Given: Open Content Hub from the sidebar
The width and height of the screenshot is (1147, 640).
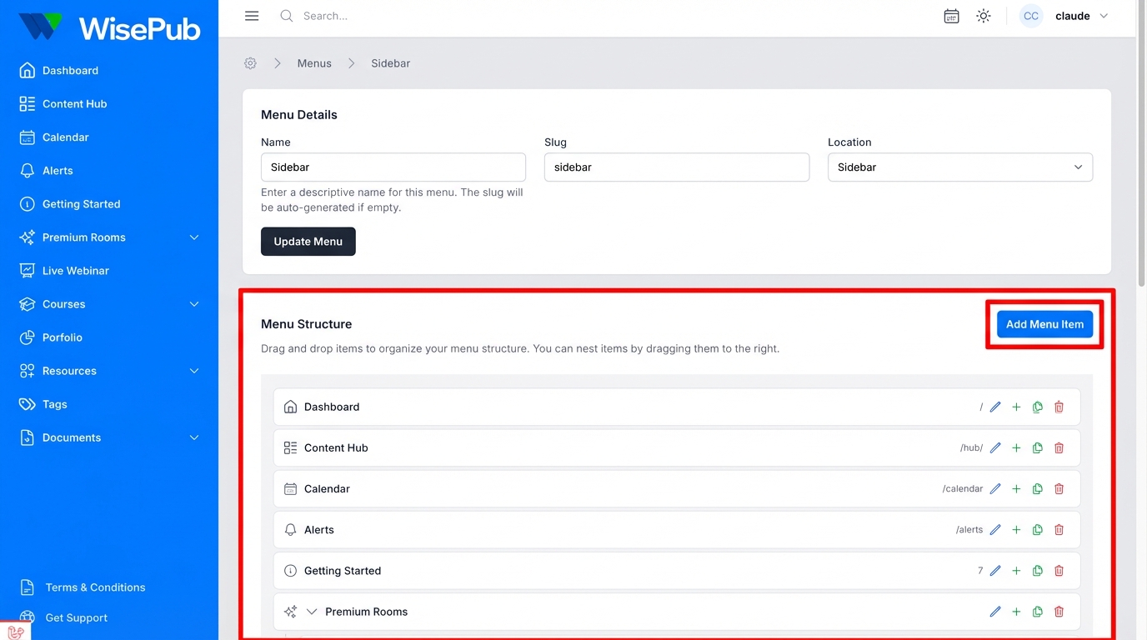Looking at the screenshot, I should 74,104.
